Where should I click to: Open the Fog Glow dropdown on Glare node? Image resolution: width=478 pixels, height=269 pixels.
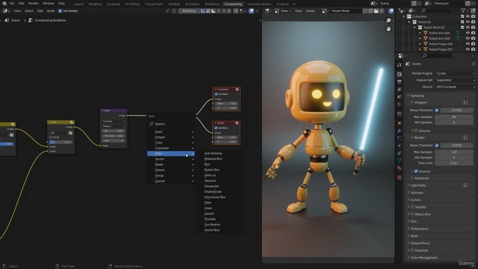click(113, 121)
